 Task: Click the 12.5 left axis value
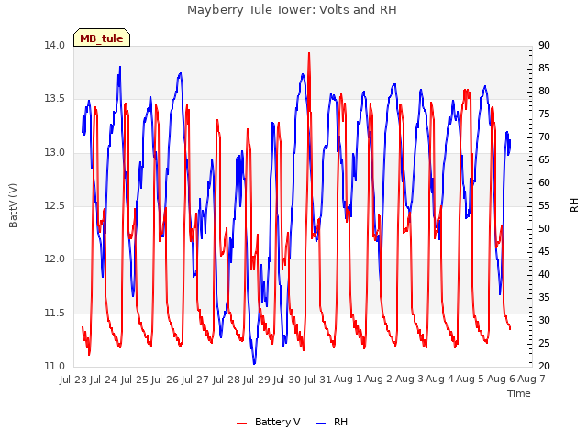click(55, 205)
